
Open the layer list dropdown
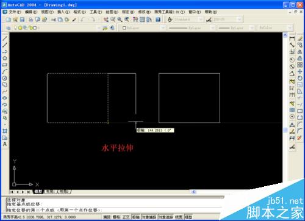tap(56, 27)
